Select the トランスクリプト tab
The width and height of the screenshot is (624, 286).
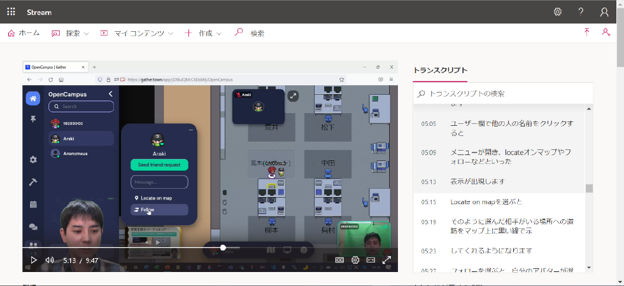click(440, 71)
